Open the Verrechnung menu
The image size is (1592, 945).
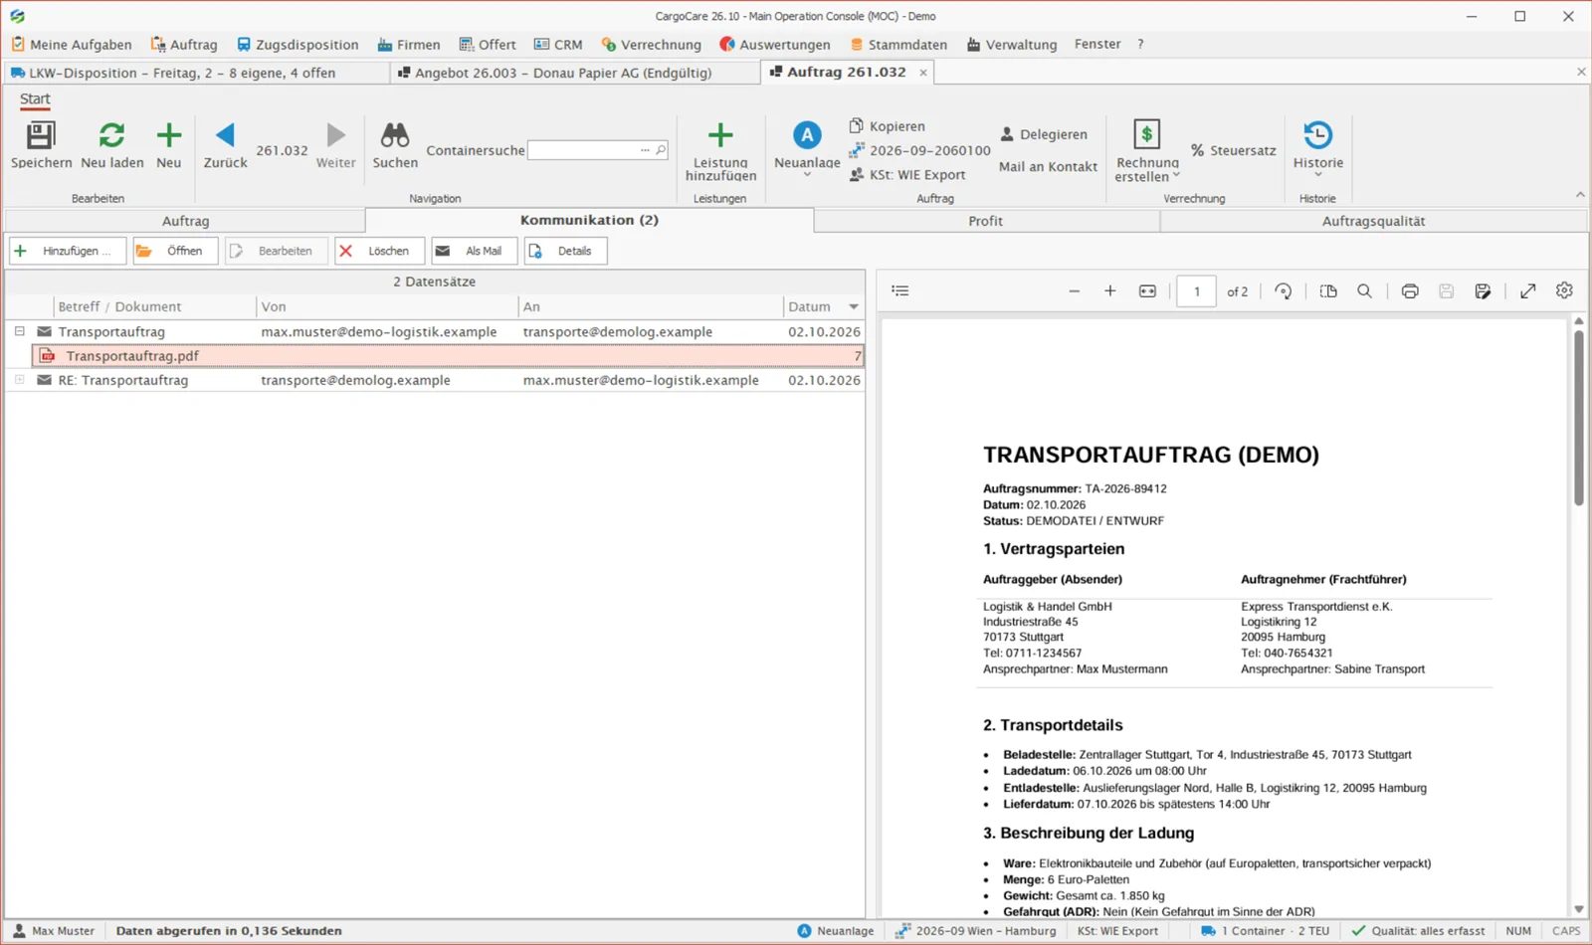[652, 45]
